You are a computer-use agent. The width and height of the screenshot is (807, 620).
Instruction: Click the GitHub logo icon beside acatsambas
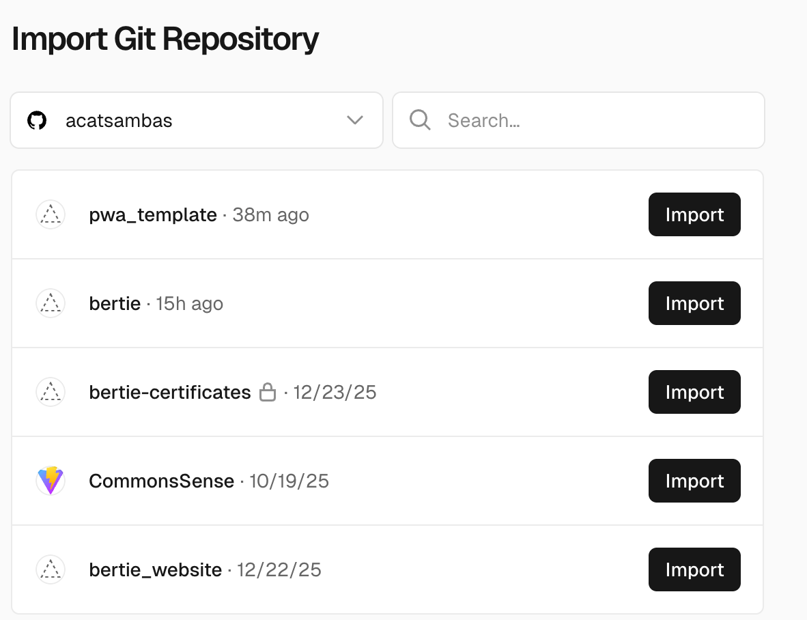(37, 120)
